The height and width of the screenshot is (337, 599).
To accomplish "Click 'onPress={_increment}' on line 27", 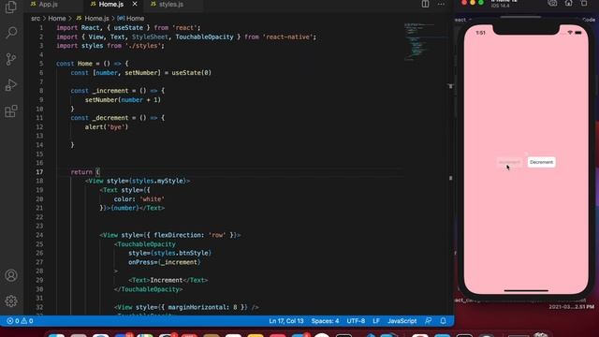I will 165,262.
